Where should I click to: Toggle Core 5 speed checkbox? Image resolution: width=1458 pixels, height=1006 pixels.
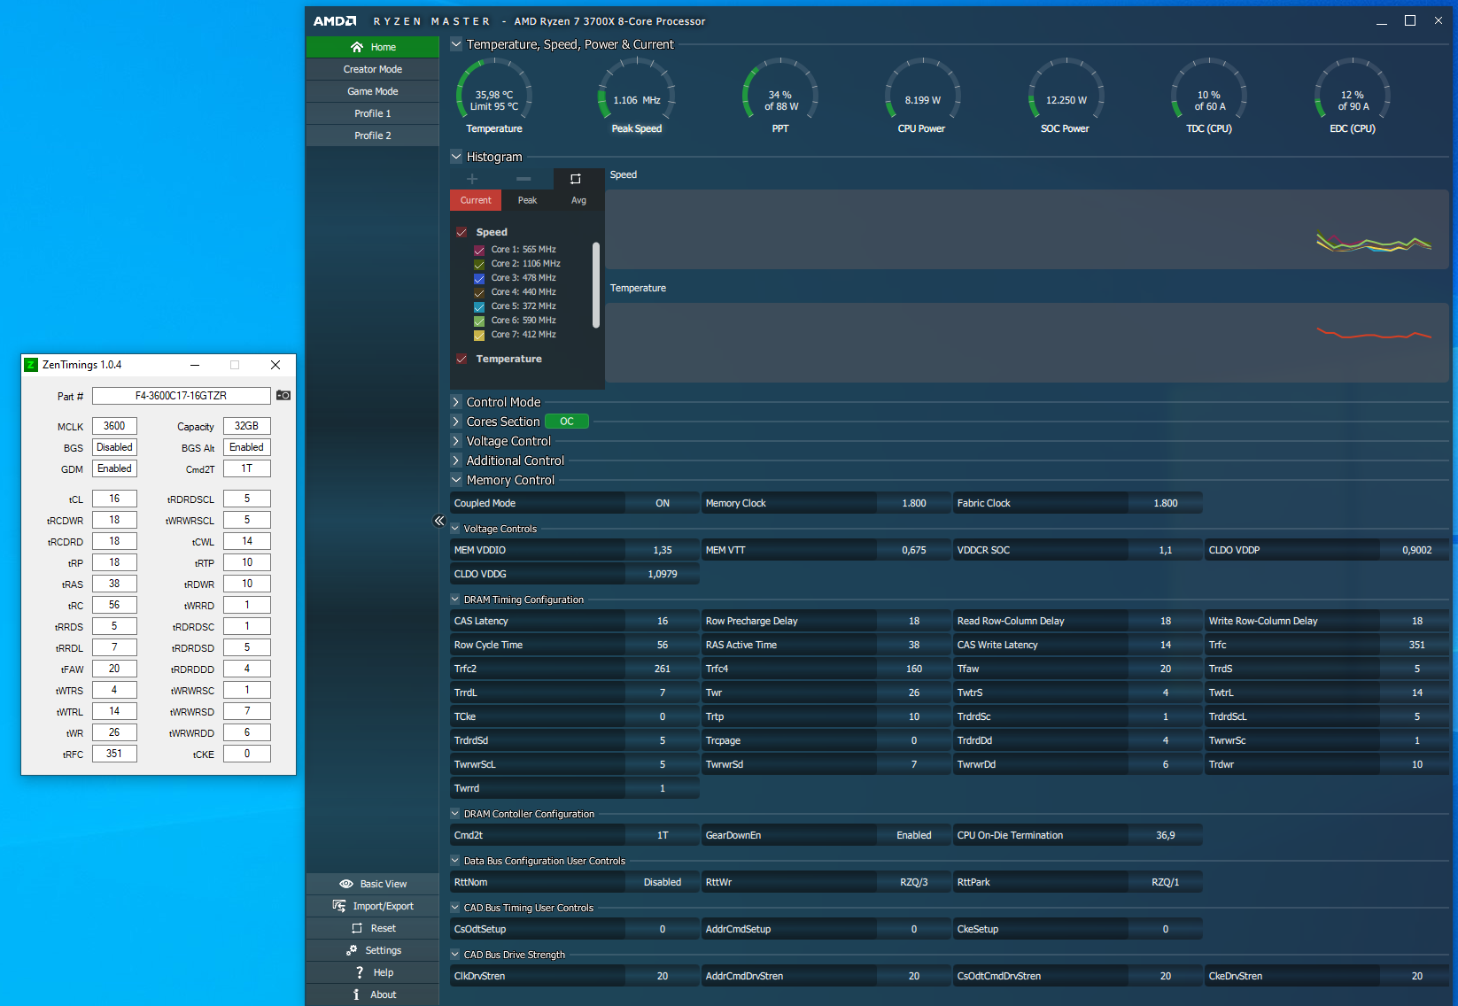click(x=479, y=307)
